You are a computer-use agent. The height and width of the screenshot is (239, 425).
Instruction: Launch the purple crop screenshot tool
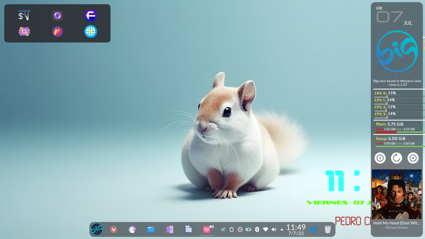tap(24, 32)
